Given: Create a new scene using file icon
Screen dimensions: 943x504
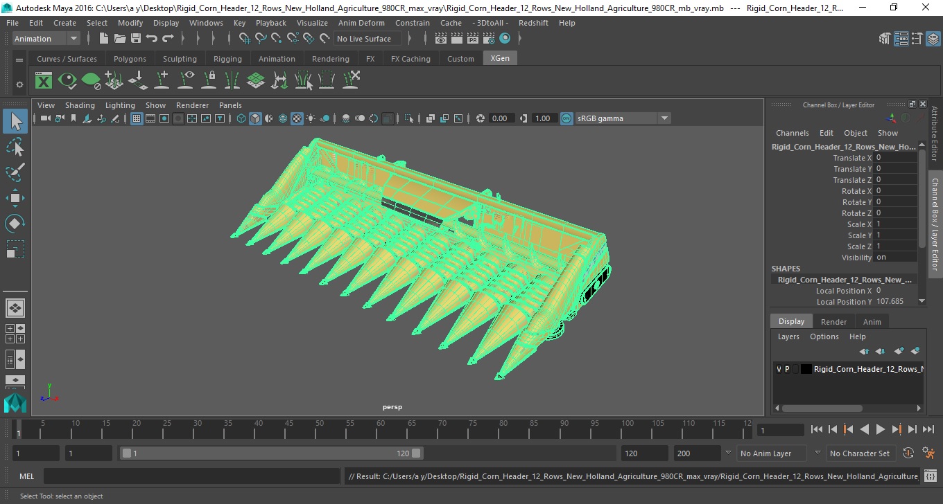Looking at the screenshot, I should (x=104, y=39).
